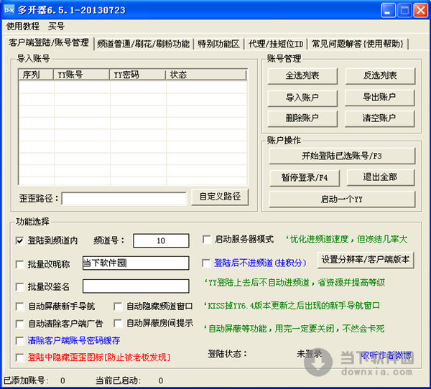
Task: Click the app icon in the title bar
Action: pyautogui.click(x=9, y=9)
